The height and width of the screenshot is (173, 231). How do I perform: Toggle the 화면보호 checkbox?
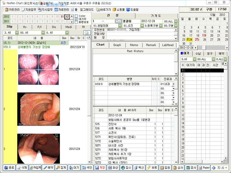(x=76, y=22)
